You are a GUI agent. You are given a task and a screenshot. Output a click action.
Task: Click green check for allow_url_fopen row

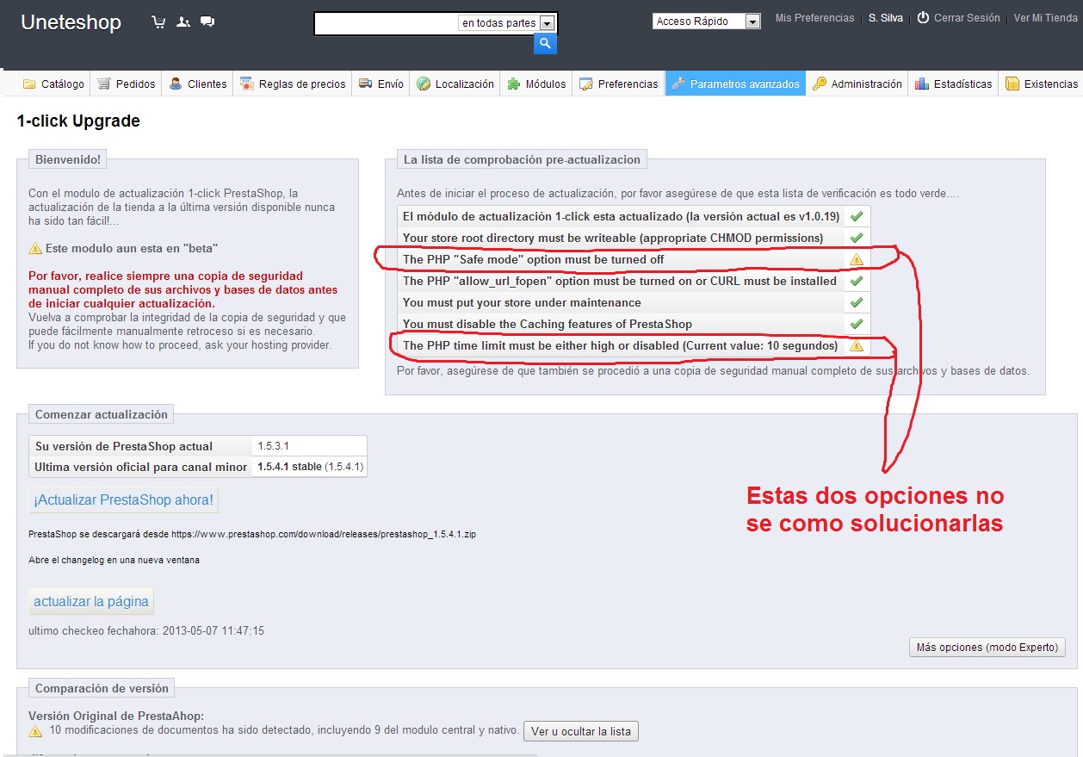tap(857, 281)
